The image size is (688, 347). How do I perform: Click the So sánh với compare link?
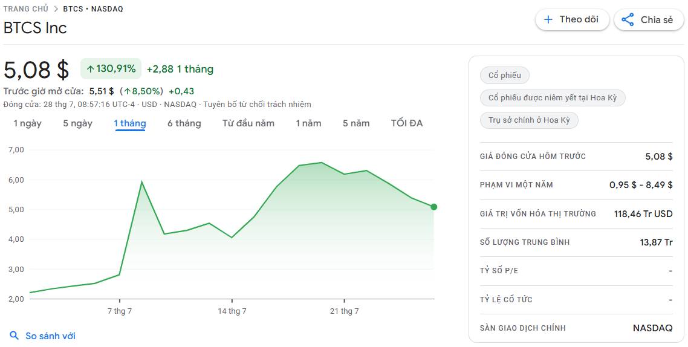pos(50,336)
